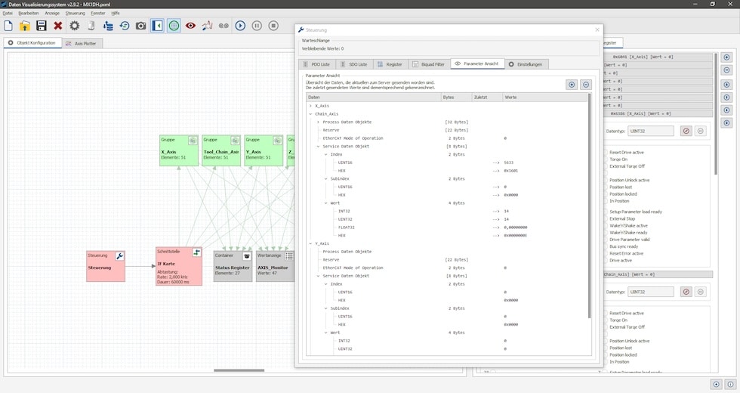Collapse the Chain_Axis tree node
This screenshot has height=393, width=740.
click(x=310, y=114)
